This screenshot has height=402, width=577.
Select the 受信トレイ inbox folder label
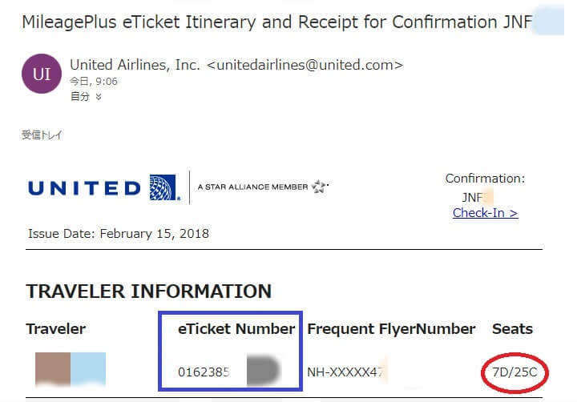[42, 135]
